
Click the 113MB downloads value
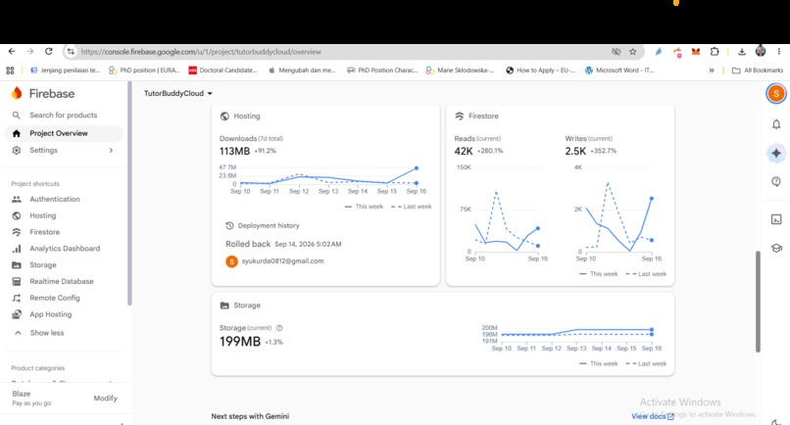click(235, 151)
